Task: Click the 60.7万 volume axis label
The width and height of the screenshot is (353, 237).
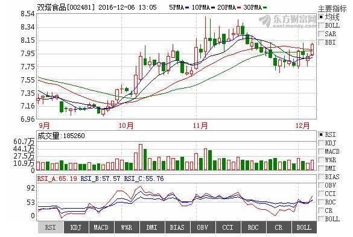Action: point(24,142)
